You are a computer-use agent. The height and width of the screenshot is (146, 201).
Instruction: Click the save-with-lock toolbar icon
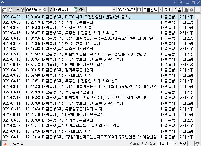[x=186, y=10]
